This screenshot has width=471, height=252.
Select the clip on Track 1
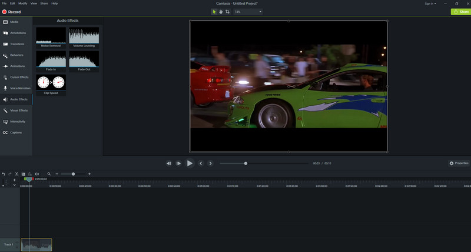coord(37,244)
